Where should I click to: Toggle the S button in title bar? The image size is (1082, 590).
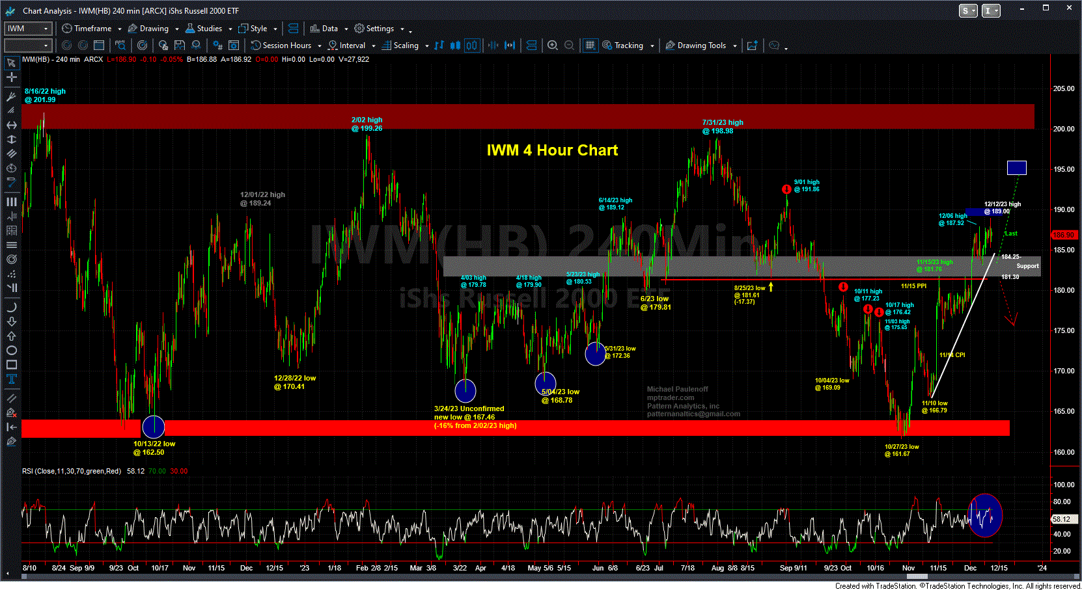(x=968, y=10)
